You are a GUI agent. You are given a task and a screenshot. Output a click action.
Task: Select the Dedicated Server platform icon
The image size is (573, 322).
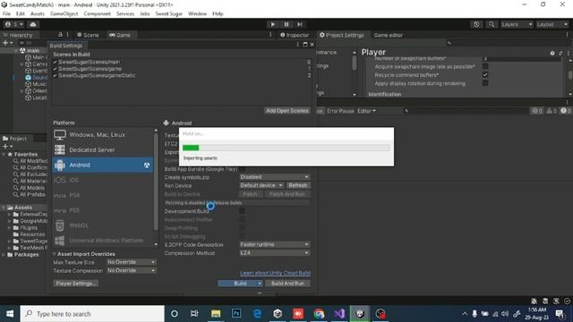tap(60, 149)
